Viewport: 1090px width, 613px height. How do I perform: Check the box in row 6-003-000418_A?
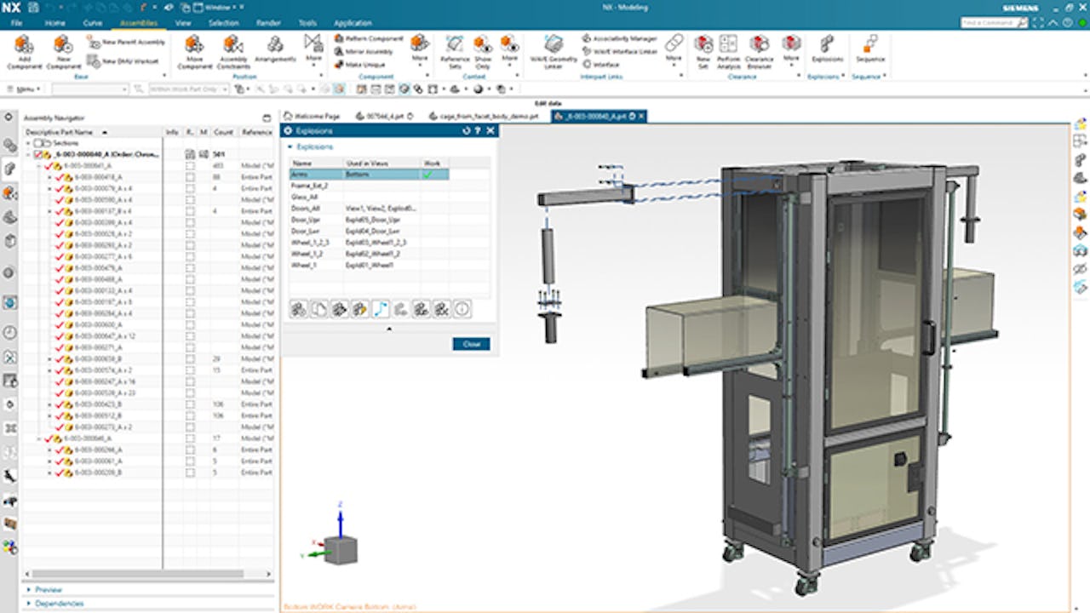point(191,177)
